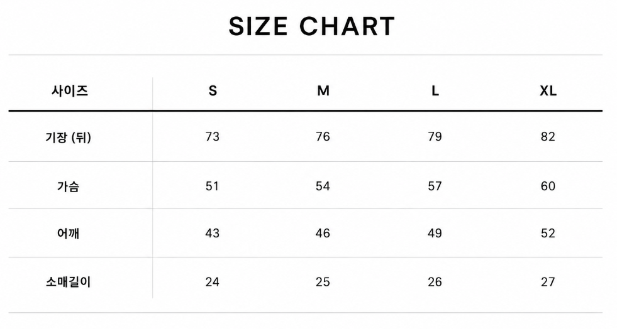Click length value 73 for size S
617x329 pixels.
click(x=213, y=137)
